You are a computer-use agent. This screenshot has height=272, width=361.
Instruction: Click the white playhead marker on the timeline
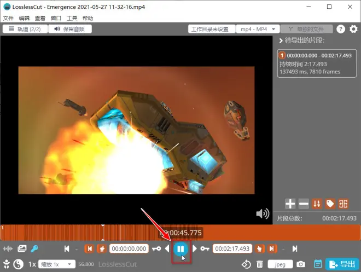103,233
